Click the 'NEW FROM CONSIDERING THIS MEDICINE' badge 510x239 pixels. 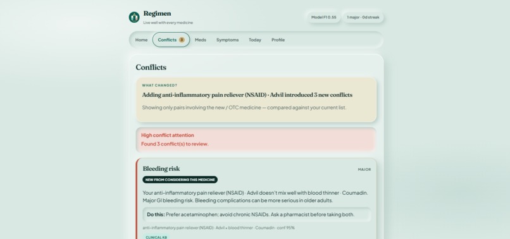pyautogui.click(x=180, y=180)
